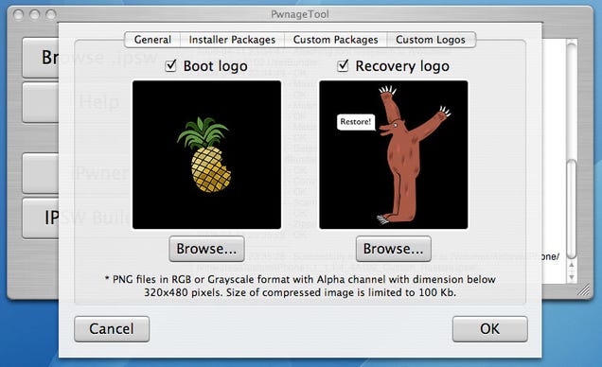Open the Installer Packages tab
Viewport: 602px width, 367px height.
232,40
